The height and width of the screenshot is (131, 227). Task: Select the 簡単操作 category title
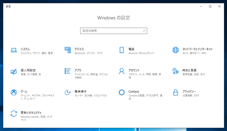[80, 92]
